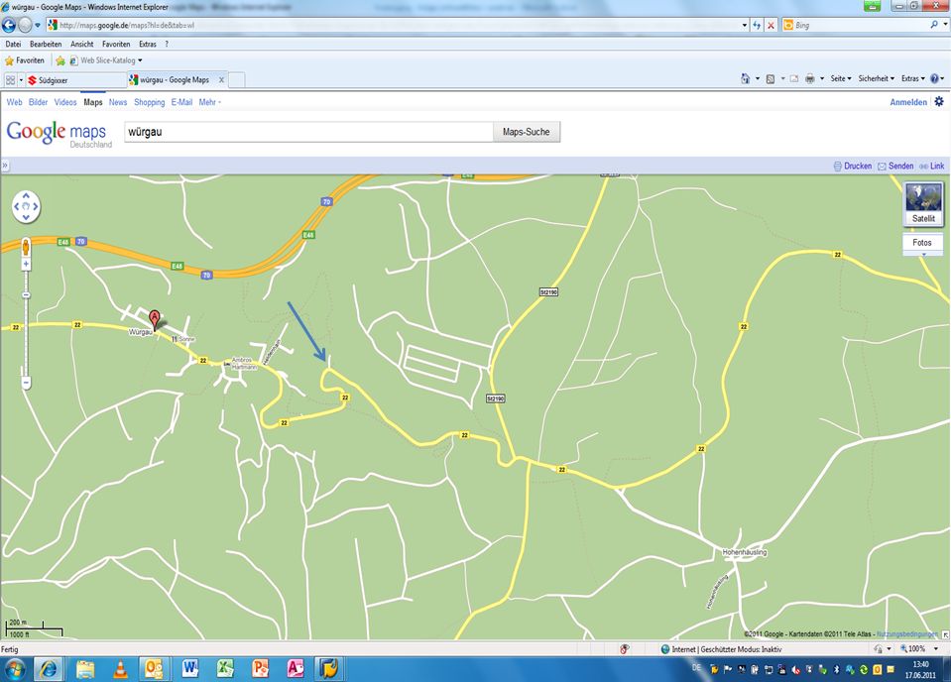Image resolution: width=951 pixels, height=682 pixels.
Task: Open the Extras dropdown in the command bar
Action: 912,79
